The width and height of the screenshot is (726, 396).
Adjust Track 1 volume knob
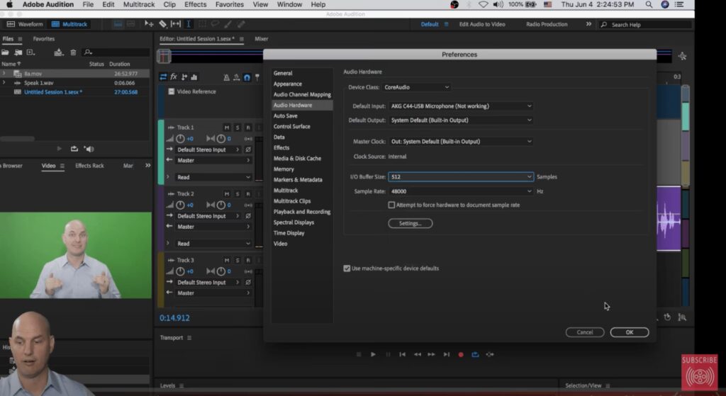[x=180, y=139]
